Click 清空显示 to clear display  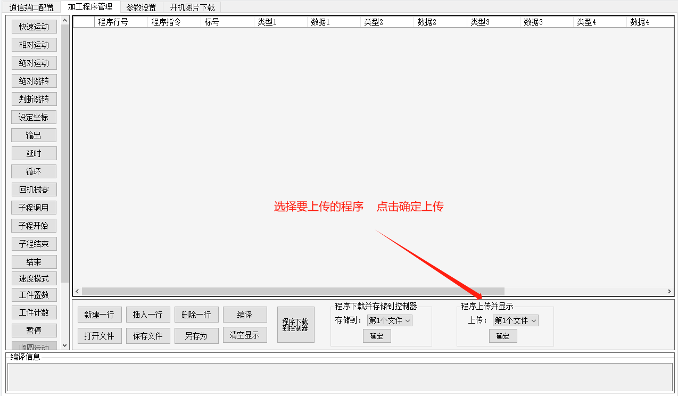pyautogui.click(x=245, y=335)
